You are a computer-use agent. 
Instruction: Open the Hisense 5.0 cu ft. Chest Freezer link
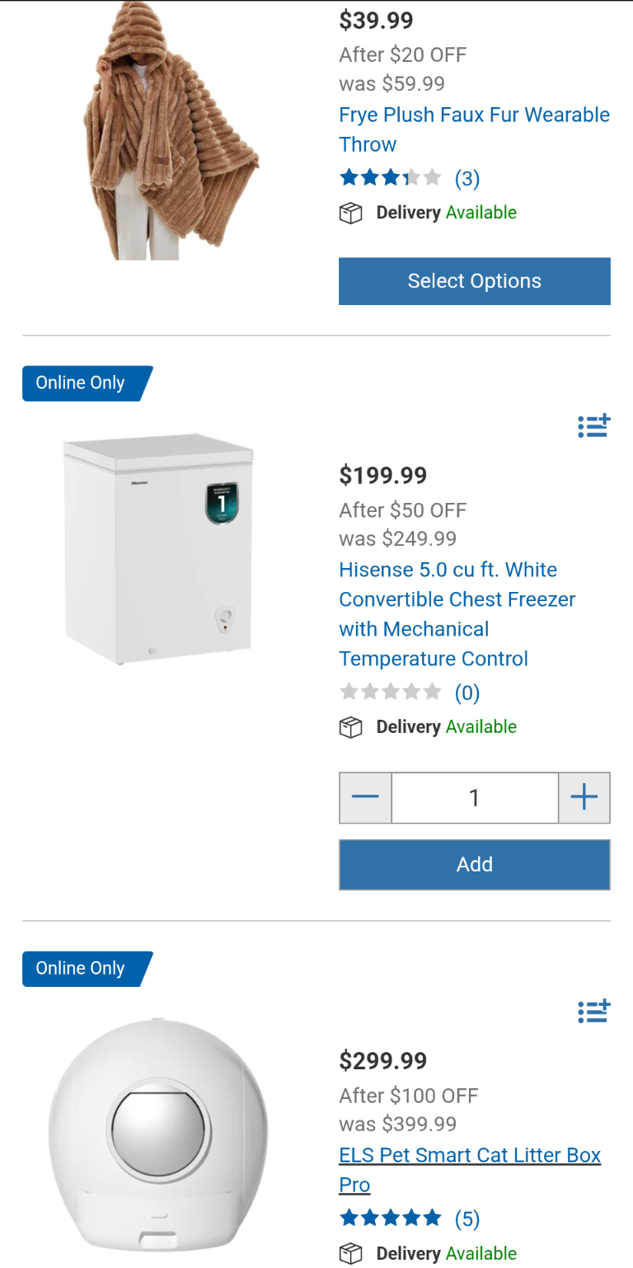(457, 614)
